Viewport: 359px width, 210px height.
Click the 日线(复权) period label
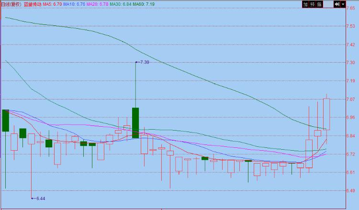tap(11, 4)
